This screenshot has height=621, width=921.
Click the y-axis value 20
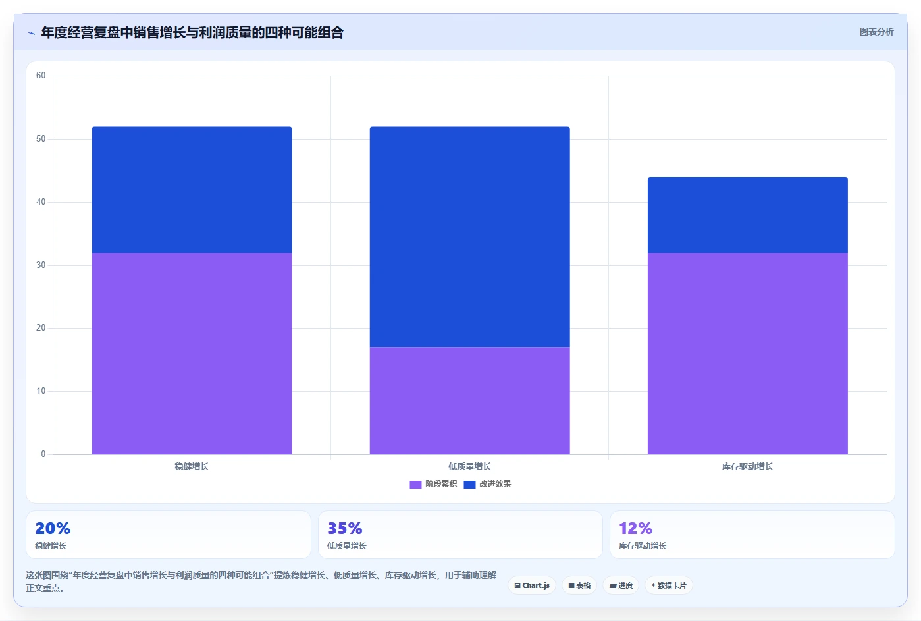tap(41, 328)
